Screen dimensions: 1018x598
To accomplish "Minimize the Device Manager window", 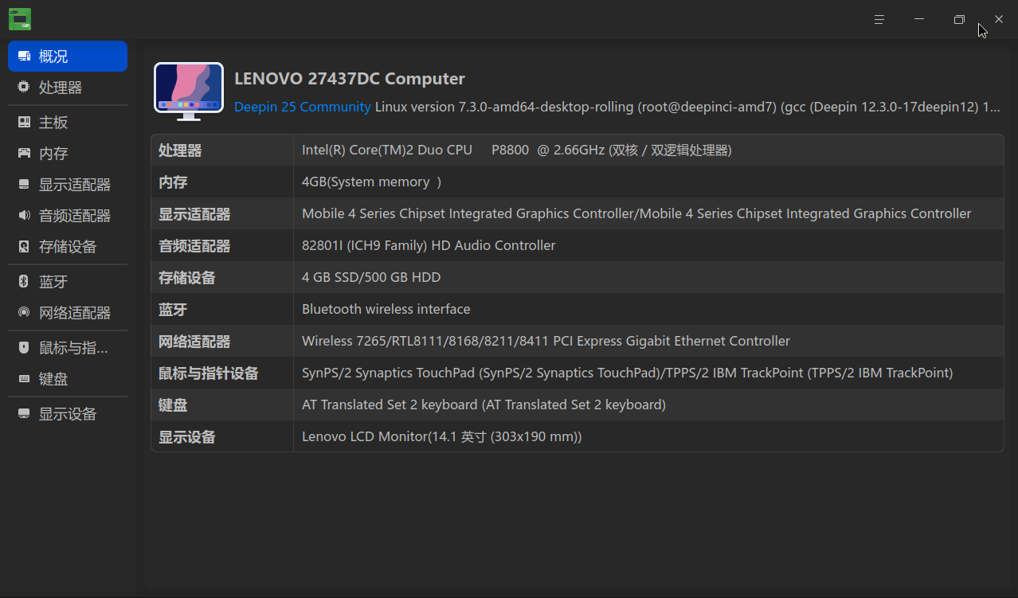I will [919, 19].
